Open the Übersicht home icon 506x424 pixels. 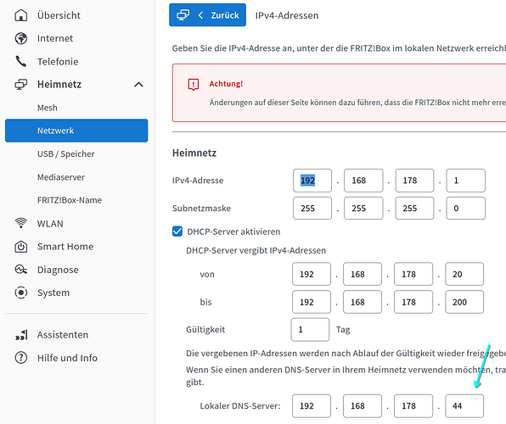21,15
